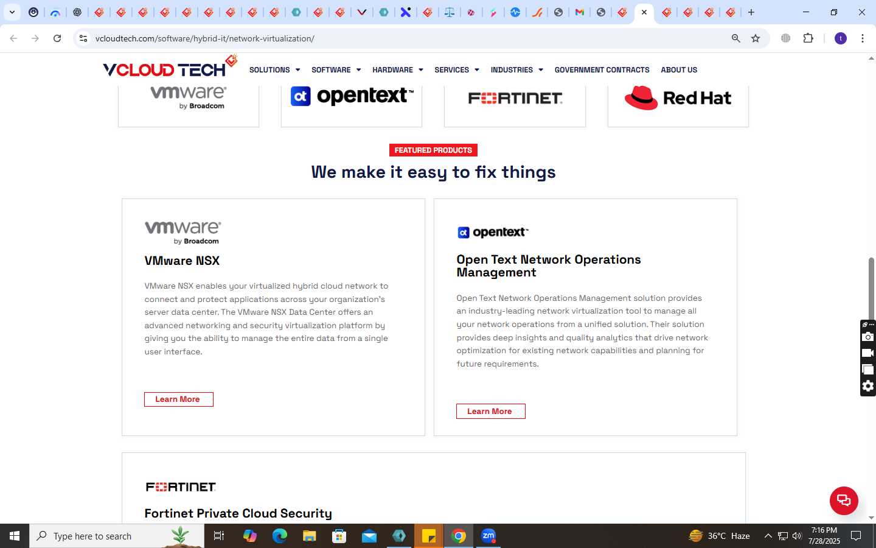
Task: Open Microsoft Store from taskbar
Action: tap(339, 536)
